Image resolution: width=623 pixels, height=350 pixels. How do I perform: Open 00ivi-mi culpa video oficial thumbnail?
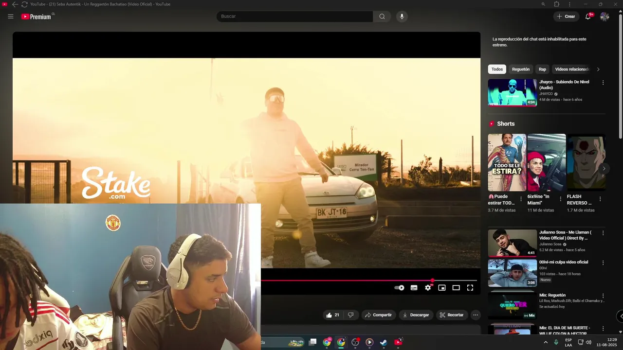click(x=513, y=273)
